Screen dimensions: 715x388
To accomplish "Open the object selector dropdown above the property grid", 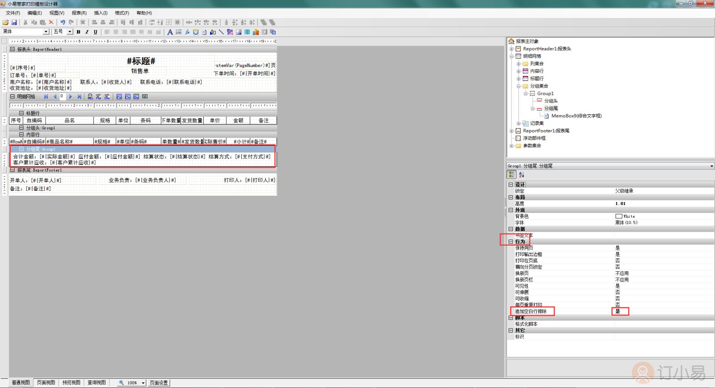I will tap(711, 166).
